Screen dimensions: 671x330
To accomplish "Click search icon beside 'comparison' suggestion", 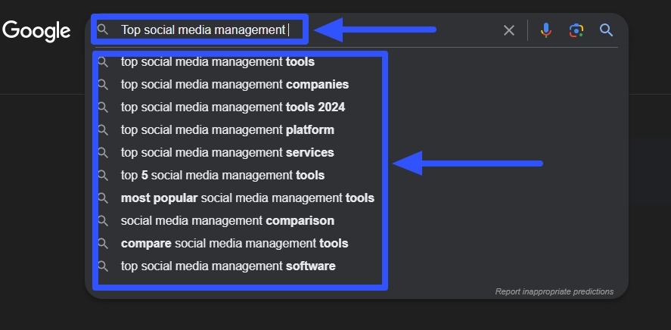I will 104,221.
